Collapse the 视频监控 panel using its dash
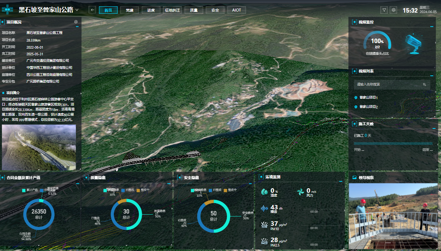Viewport: 441px width, 251px height. (x=432, y=27)
